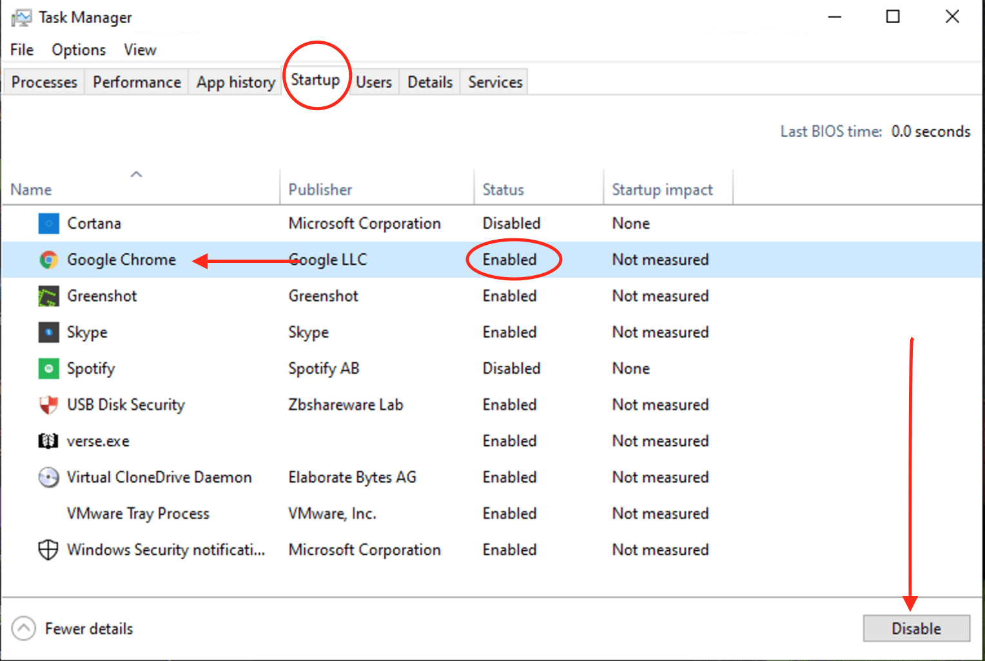Click the Skype startup icon
The image size is (985, 661).
[x=48, y=332]
